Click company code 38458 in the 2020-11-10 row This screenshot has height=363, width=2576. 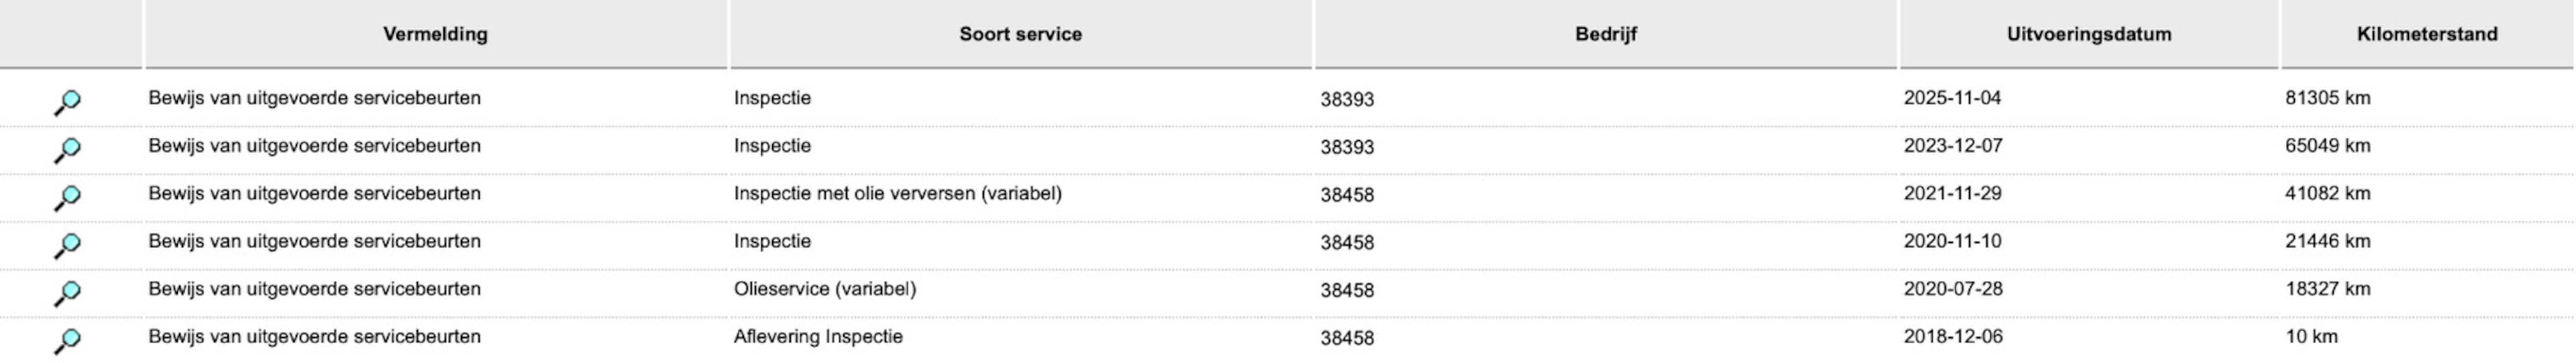click(x=1346, y=242)
